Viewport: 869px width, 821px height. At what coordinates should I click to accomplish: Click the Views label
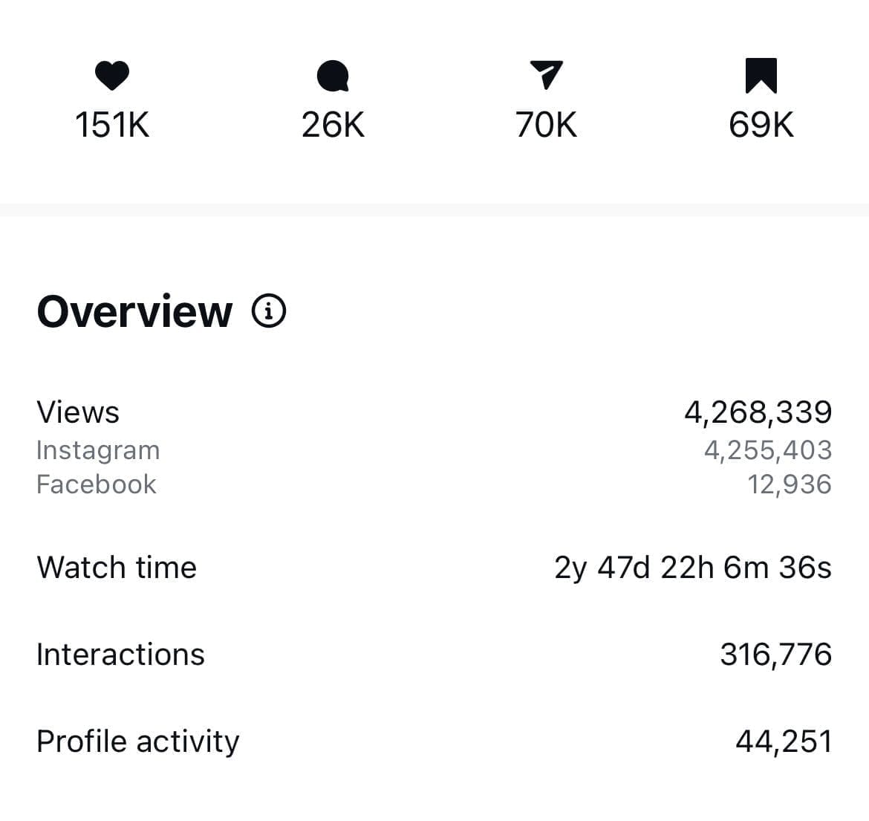tap(78, 412)
